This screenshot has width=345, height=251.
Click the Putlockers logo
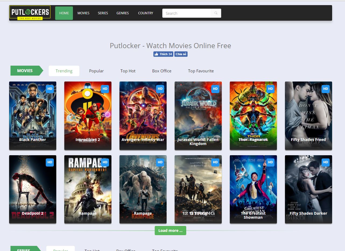pos(30,13)
